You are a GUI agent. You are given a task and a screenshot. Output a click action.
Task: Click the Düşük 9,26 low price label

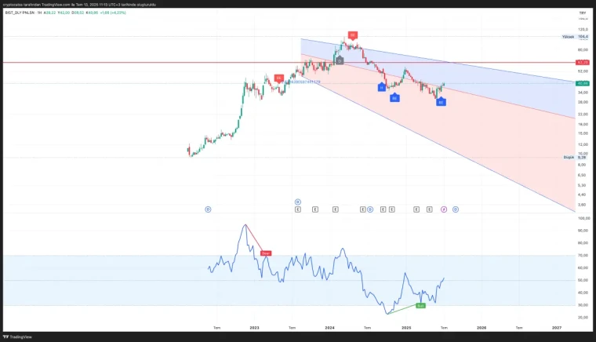[576, 158]
